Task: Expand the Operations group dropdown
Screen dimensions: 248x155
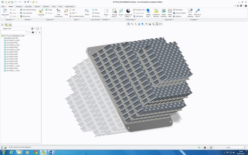Action: (9, 20)
